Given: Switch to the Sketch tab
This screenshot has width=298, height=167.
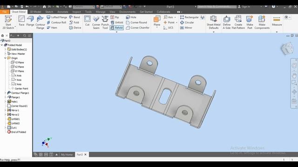Looking at the screenshot, I should 49,12.
